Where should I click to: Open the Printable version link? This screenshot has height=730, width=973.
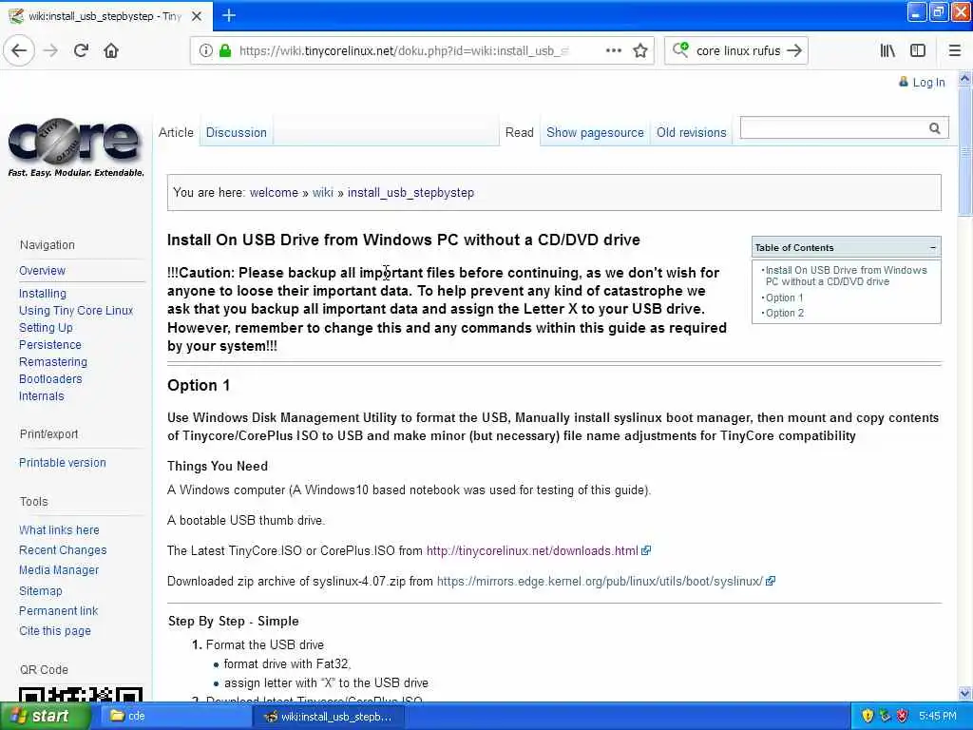click(x=63, y=463)
